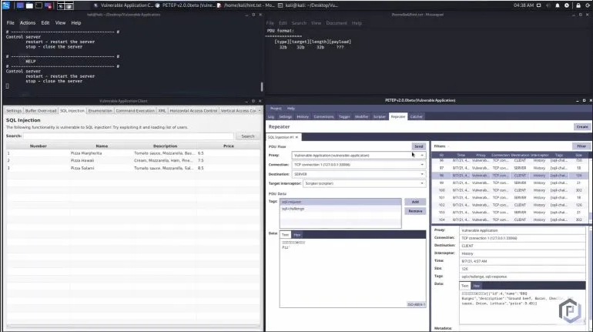Click the Search button in SQL Injection client
This screenshot has height=332, width=593.
click(x=248, y=136)
